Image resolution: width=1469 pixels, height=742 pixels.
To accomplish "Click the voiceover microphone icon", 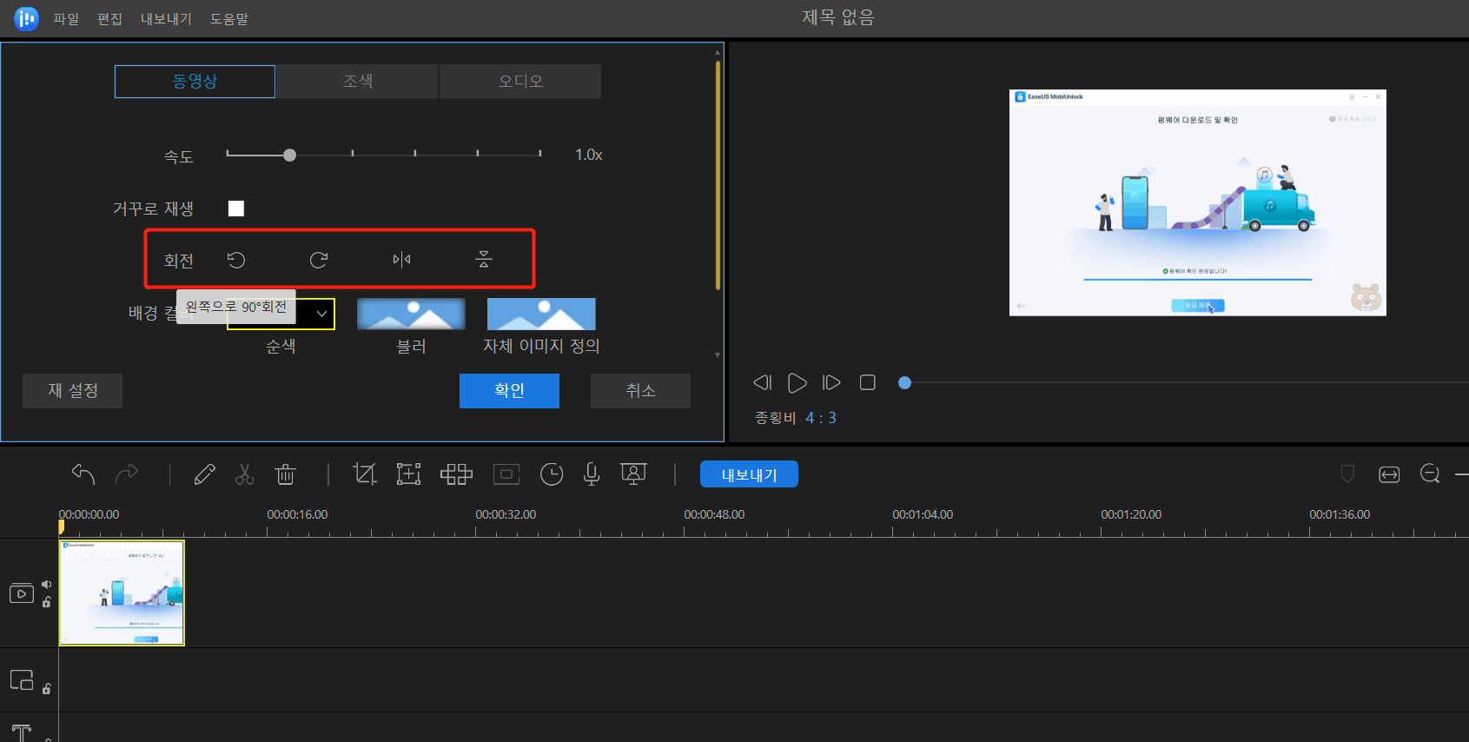I will [x=592, y=474].
